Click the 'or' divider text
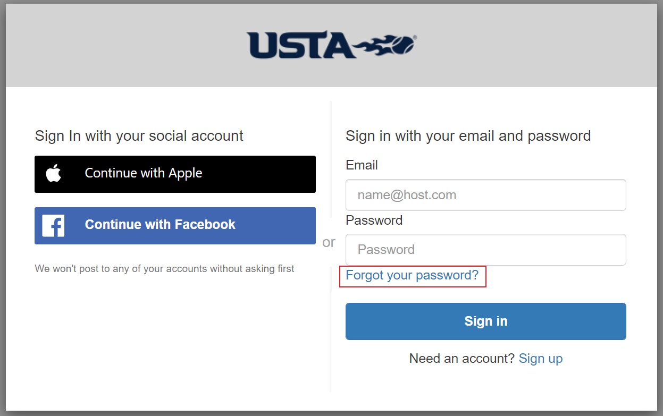The image size is (663, 416). click(329, 242)
